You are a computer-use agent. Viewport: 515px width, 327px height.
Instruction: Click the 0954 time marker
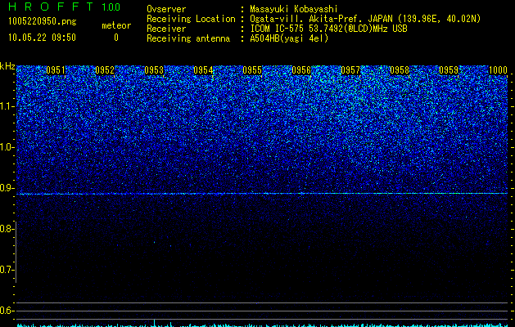pos(203,70)
